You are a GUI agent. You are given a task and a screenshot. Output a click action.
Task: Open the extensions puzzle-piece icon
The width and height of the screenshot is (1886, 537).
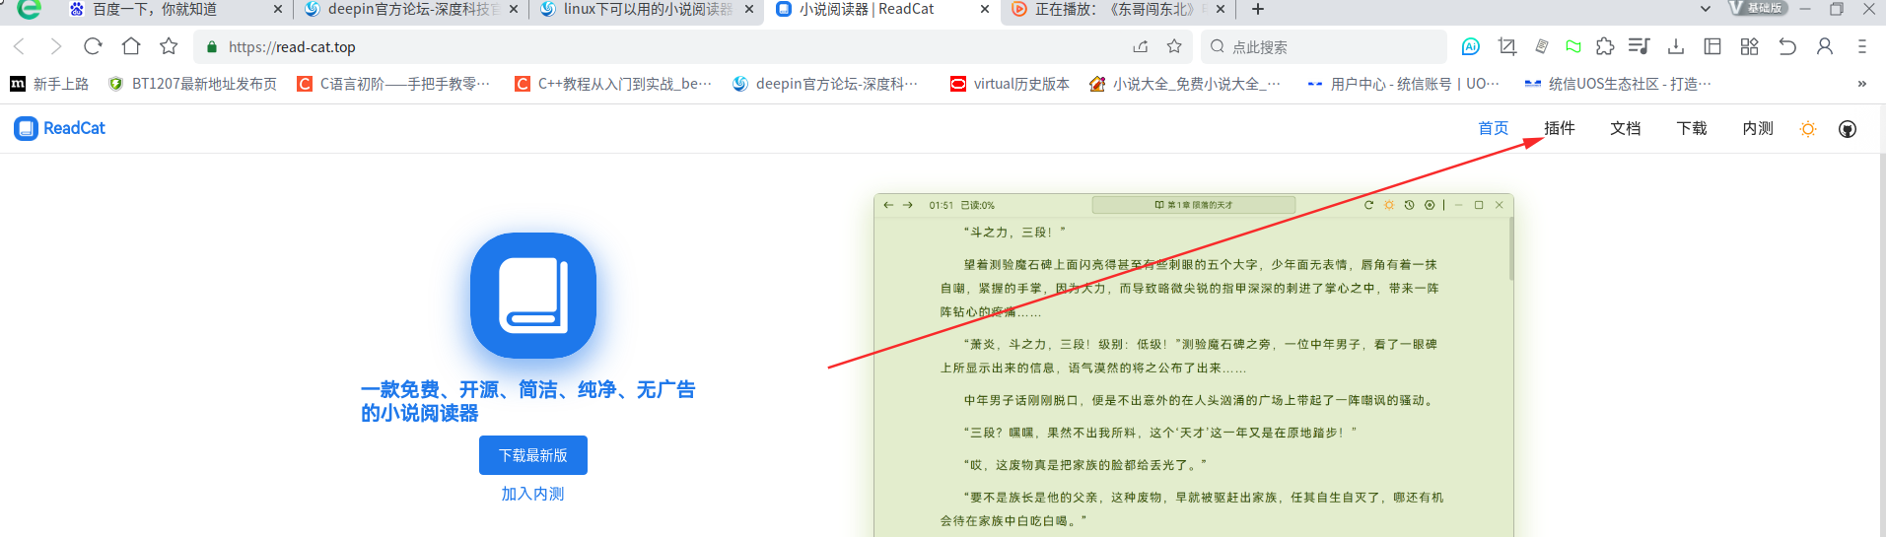(1605, 46)
